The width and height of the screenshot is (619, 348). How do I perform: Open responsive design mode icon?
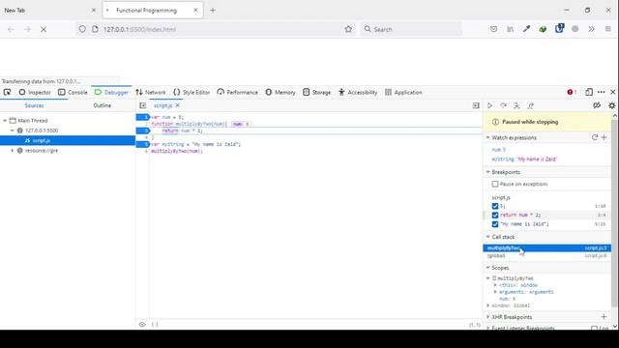[589, 93]
